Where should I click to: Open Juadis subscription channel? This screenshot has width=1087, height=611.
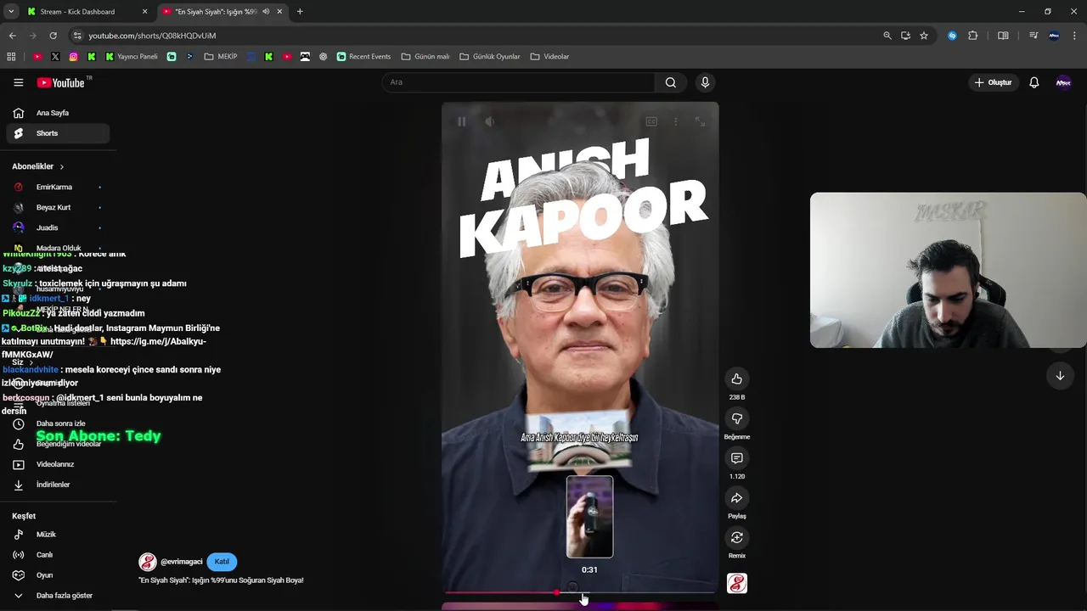click(x=58, y=227)
